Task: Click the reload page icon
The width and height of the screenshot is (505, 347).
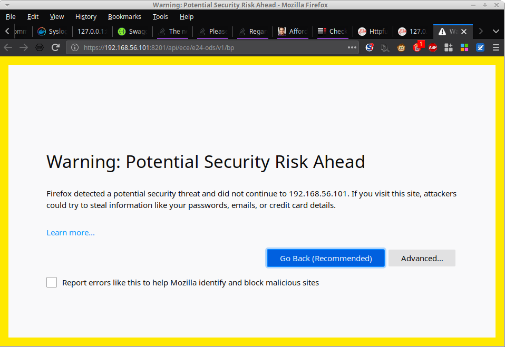Action: click(55, 47)
